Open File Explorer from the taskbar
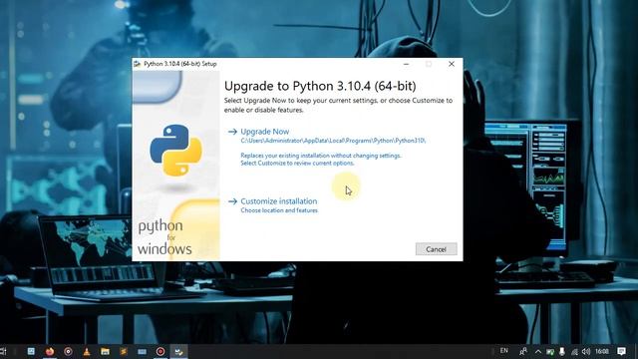Image resolution: width=638 pixels, height=359 pixels. (x=105, y=351)
